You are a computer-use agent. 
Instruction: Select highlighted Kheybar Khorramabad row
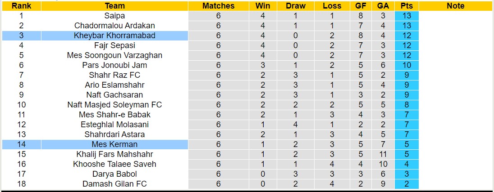click(114, 36)
